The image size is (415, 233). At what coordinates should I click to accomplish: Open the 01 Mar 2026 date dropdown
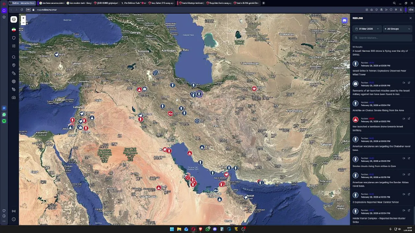(x=367, y=29)
